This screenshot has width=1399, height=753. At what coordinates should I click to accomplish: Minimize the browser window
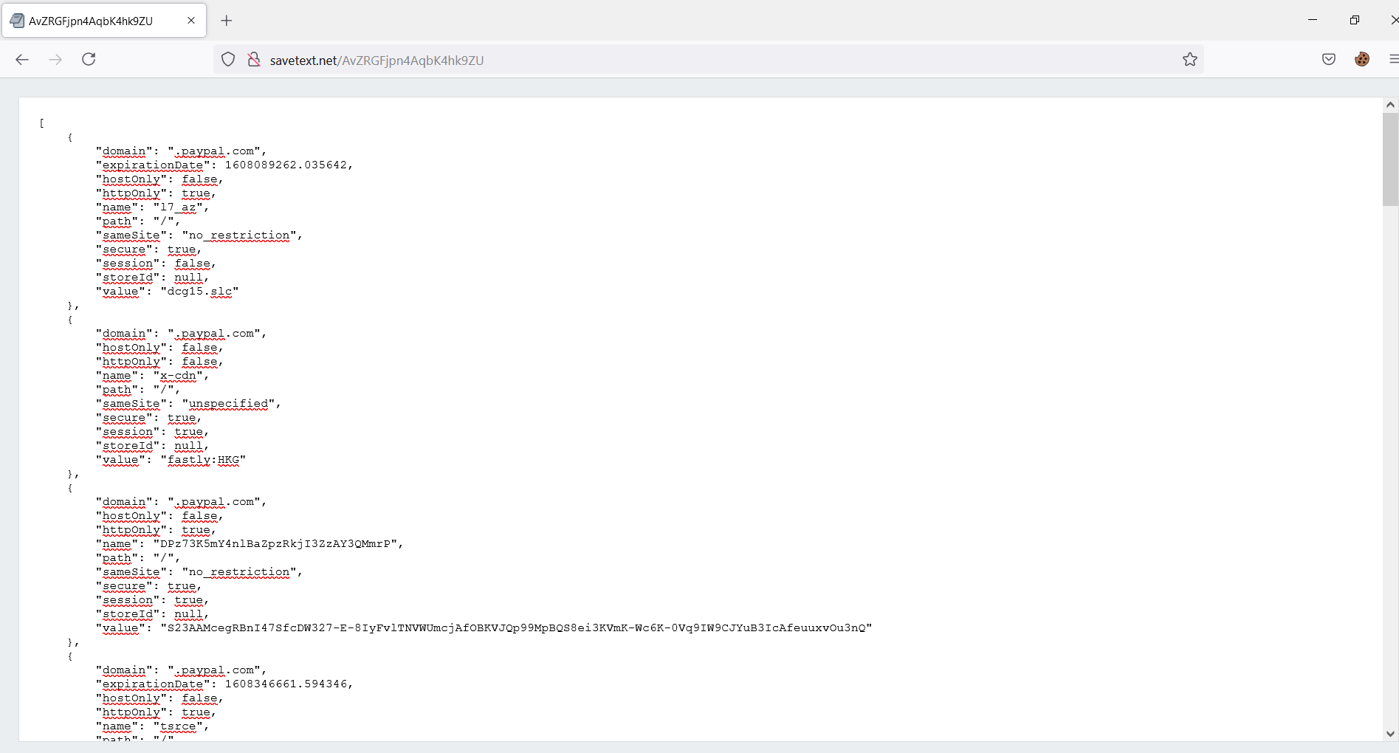[x=1313, y=20]
